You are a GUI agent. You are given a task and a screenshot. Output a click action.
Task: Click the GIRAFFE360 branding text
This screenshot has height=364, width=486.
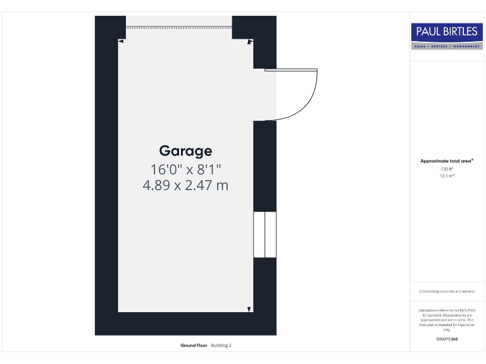tap(447, 339)
